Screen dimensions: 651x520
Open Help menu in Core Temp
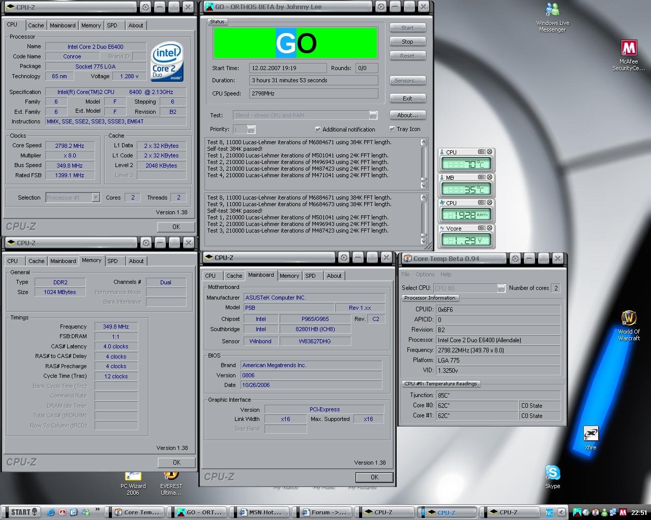(446, 274)
